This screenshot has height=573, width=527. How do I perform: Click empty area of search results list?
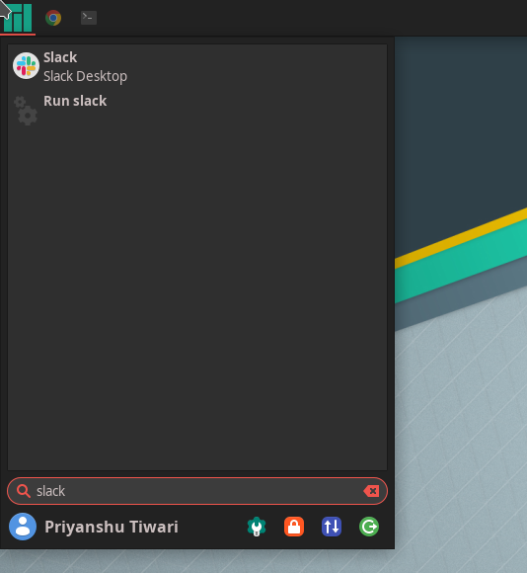coord(197,292)
